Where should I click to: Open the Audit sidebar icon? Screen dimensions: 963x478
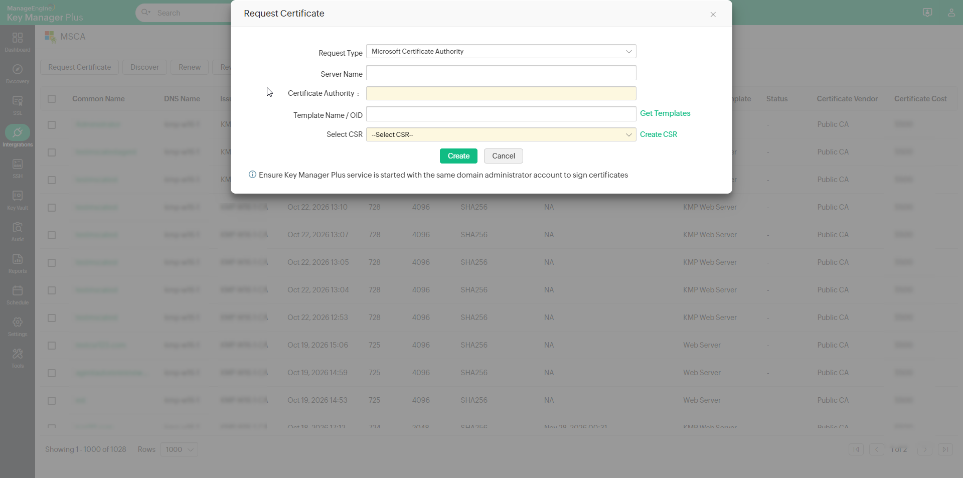coord(18,228)
